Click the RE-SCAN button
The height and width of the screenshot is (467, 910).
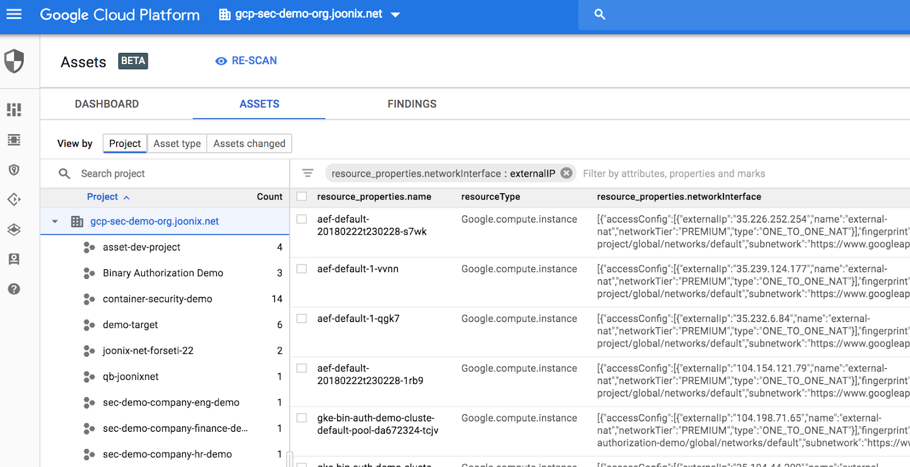point(246,61)
